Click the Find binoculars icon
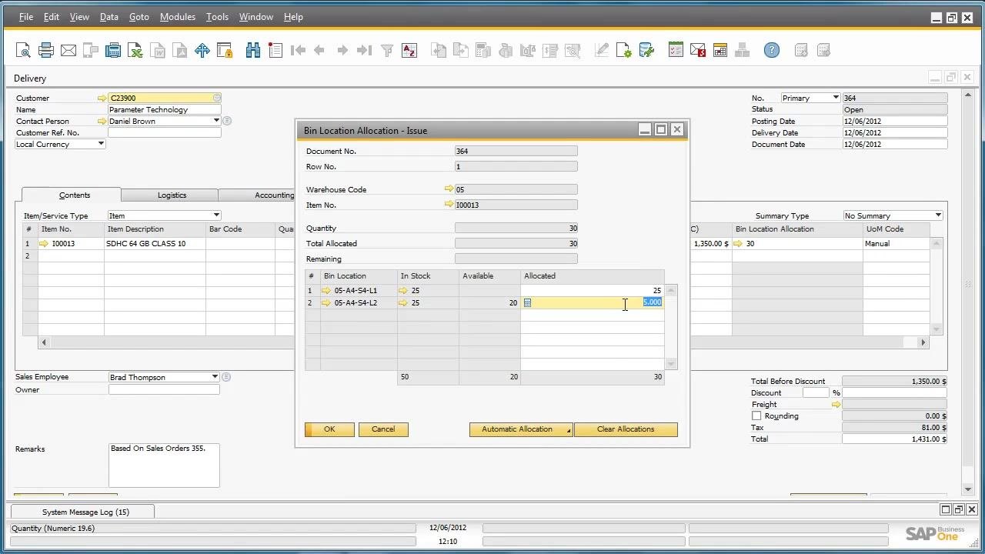This screenshot has height=554, width=985. tap(253, 51)
